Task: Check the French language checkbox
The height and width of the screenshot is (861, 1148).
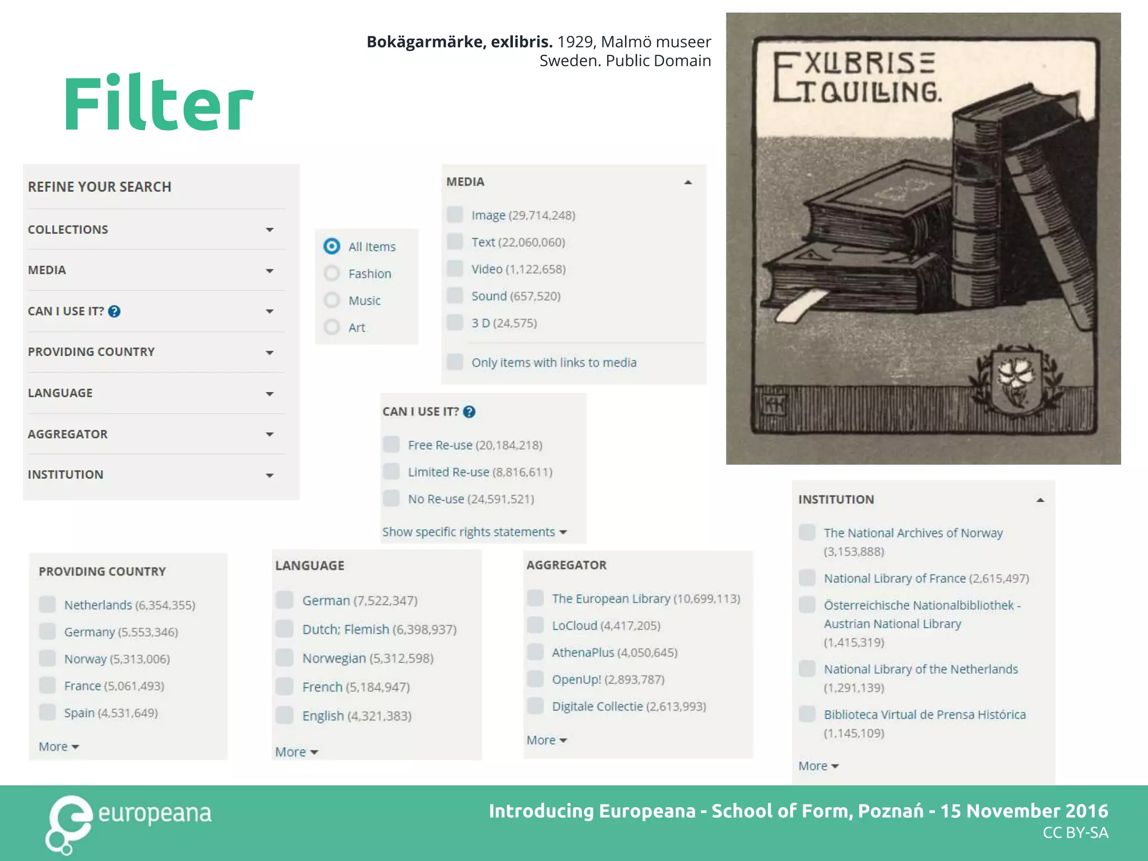Action: tap(285, 687)
